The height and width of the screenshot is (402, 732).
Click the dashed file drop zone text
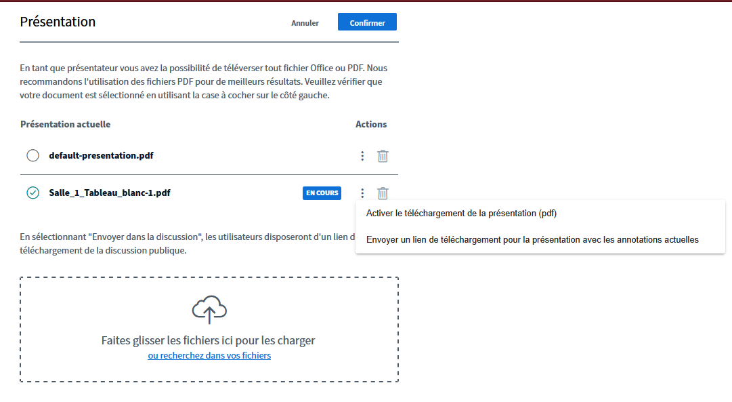pyautogui.click(x=208, y=340)
